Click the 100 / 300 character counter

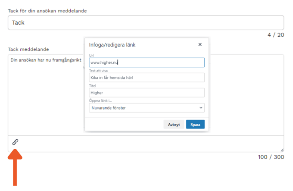coord(271,157)
